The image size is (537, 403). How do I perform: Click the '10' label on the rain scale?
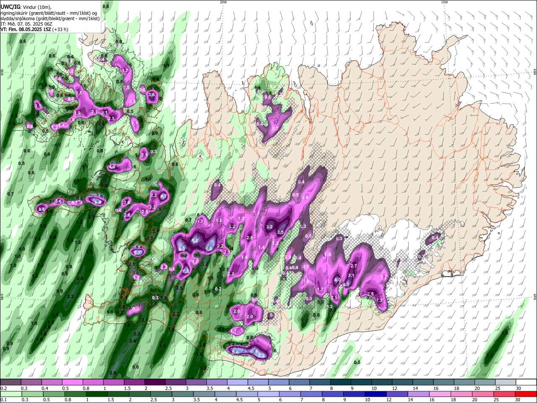tap(368, 400)
